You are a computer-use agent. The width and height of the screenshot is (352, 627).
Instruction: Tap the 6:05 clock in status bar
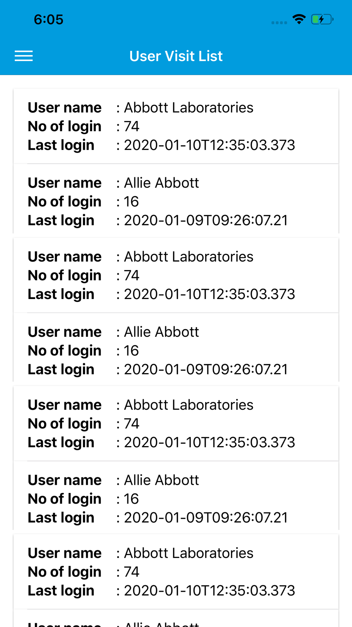coord(49,19)
